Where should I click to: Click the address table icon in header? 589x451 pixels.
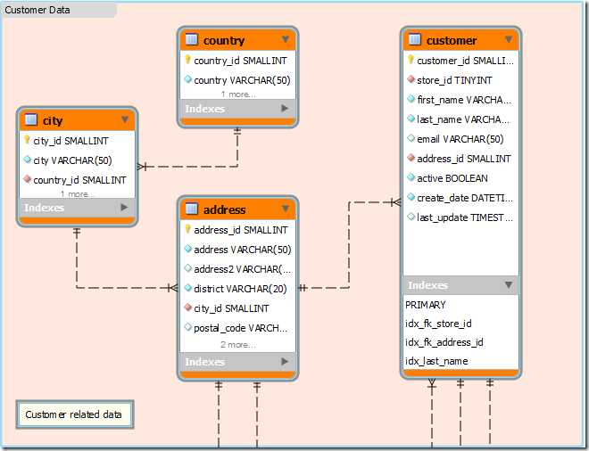[x=192, y=209]
